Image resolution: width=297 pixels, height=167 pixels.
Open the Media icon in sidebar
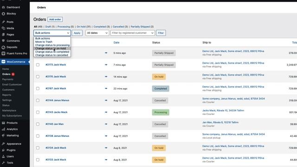point(3,28)
